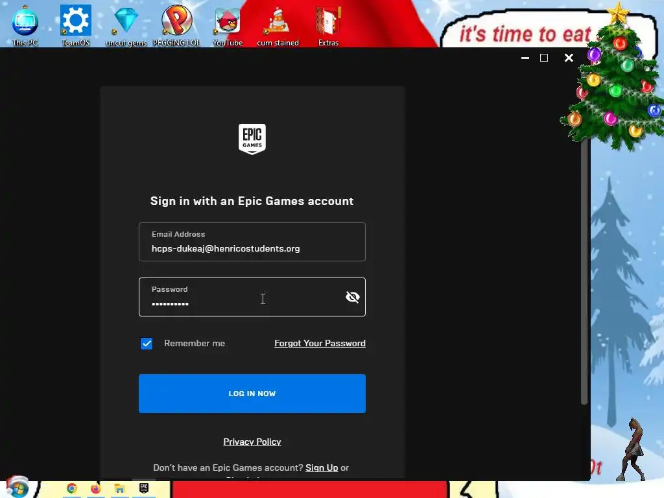
Task: Click the launcher window vertical scrollbar
Action: click(x=584, y=271)
